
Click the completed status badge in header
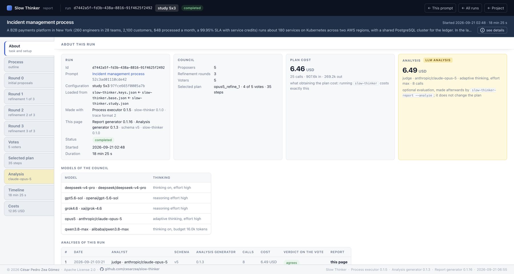pos(192,8)
